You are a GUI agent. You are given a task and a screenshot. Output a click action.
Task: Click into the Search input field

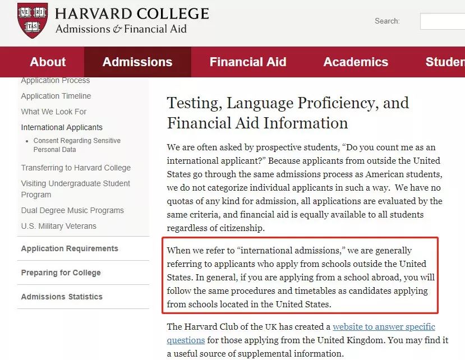pos(442,21)
